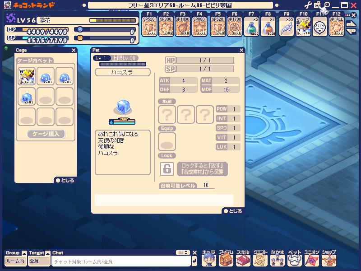The image size is (361, 271).
Task: Click the ルーム内 group field
Action: coord(15,261)
